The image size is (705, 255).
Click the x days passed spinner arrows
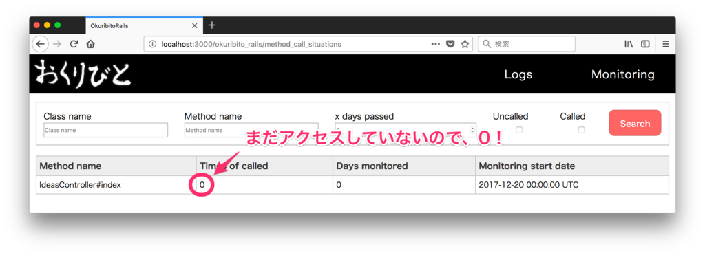[x=472, y=130]
